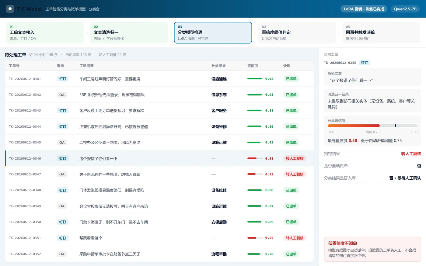This screenshot has width=426, height=266.
Task: Click the 转人工复核 22 条 summary
Action: [x=112, y=55]
